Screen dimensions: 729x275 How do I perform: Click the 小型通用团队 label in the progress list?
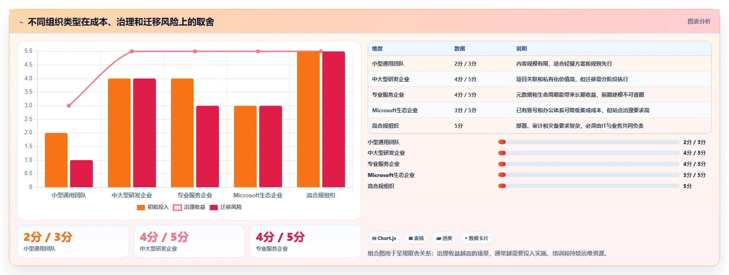pos(384,142)
